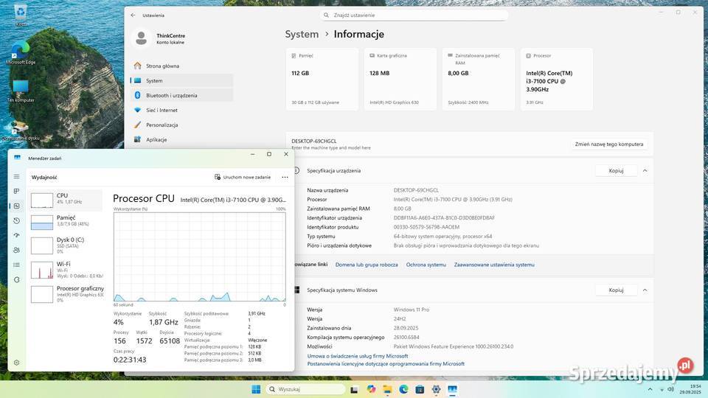Open the Details list icon in Task Manager sidebar
This screenshot has width=708, height=398.
click(x=16, y=265)
